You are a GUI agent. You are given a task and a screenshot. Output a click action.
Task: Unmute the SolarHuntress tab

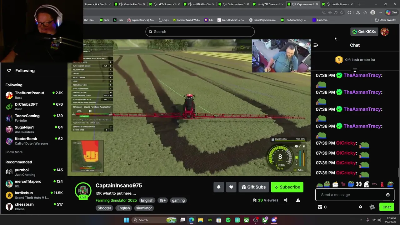(x=224, y=4)
